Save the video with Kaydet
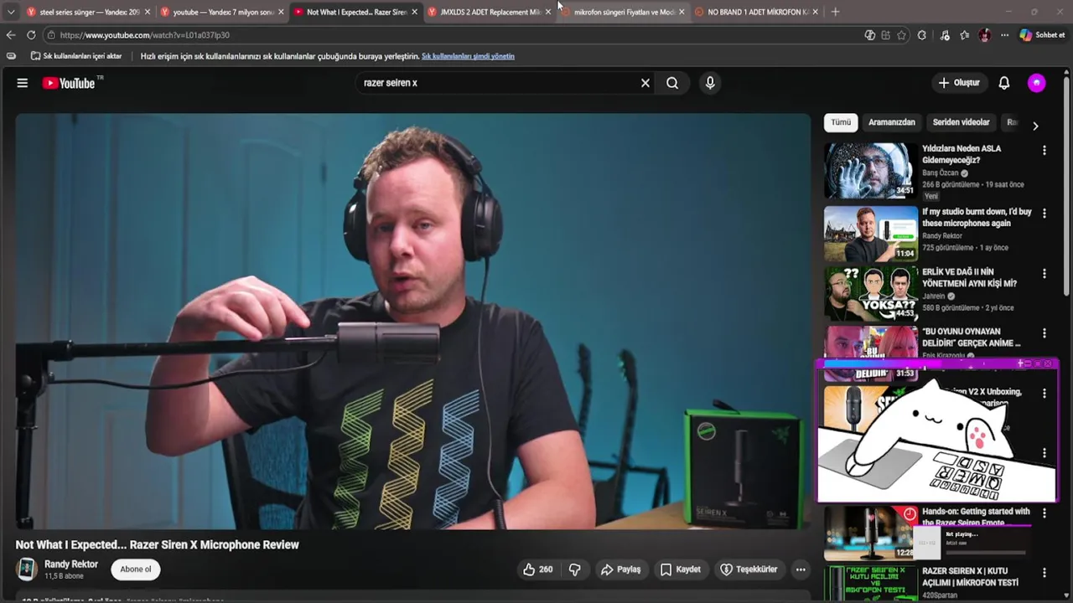Screen dimensions: 1073x603 point(681,569)
